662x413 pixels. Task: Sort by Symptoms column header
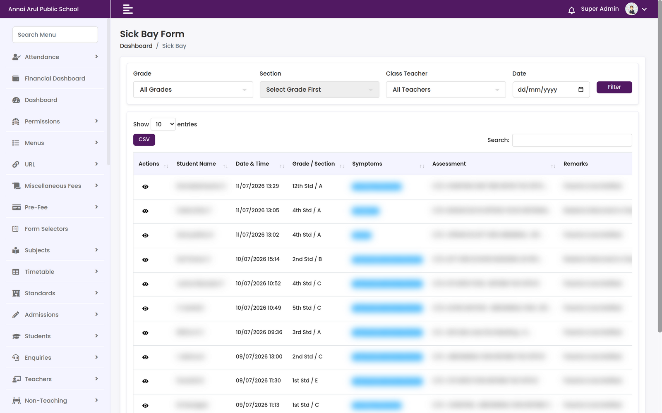coord(387,164)
